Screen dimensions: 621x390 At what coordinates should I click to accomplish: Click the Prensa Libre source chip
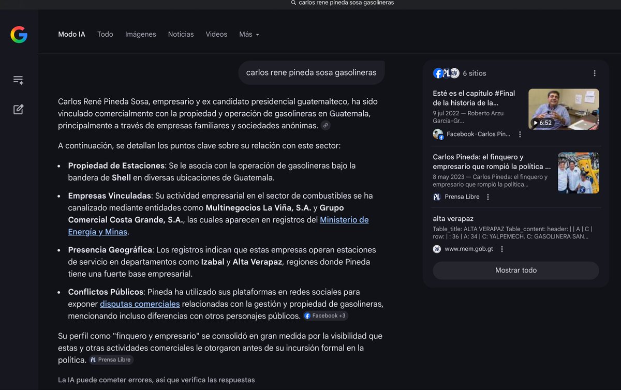111,360
